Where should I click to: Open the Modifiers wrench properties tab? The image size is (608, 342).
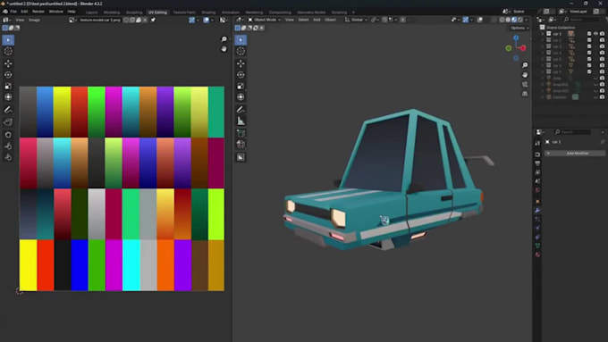point(537,211)
